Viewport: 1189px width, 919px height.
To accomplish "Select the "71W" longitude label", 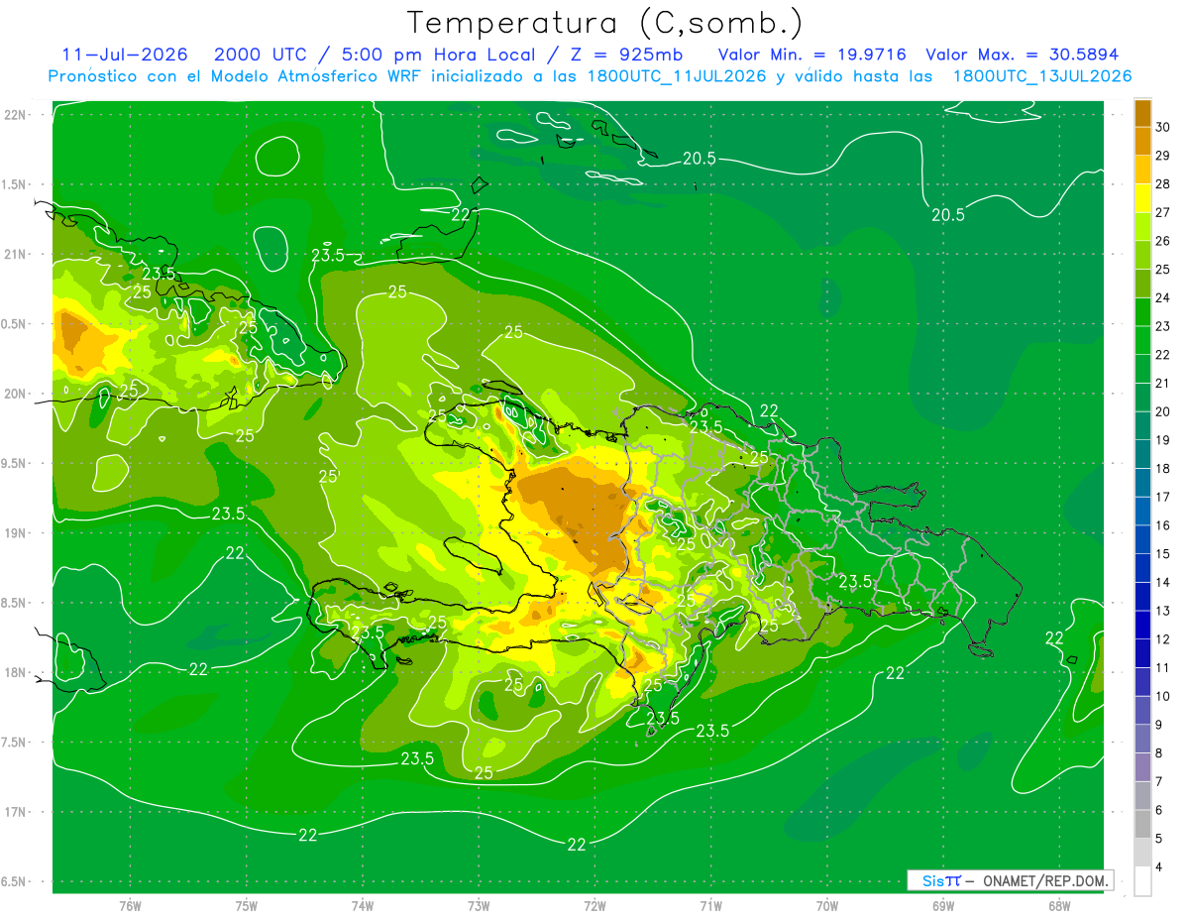I will 710,906.
